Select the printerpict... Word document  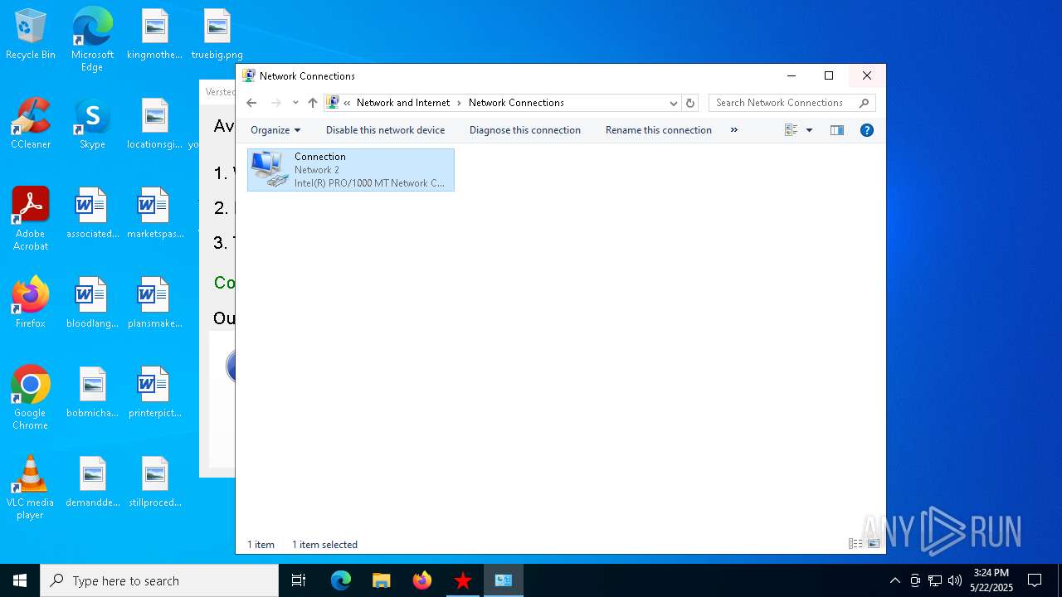coord(154,392)
